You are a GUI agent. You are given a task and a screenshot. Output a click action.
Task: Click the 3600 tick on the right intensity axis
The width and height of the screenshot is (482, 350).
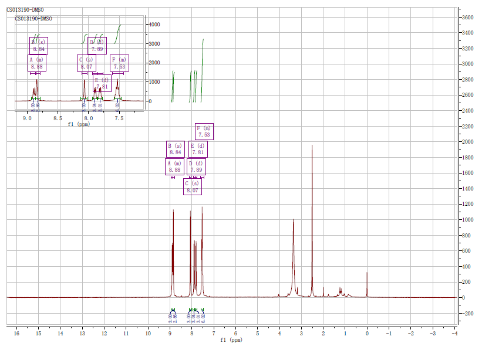[x=467, y=17]
